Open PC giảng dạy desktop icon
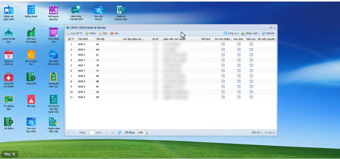Screen dimensions: 340x159 (x=8, y=103)
